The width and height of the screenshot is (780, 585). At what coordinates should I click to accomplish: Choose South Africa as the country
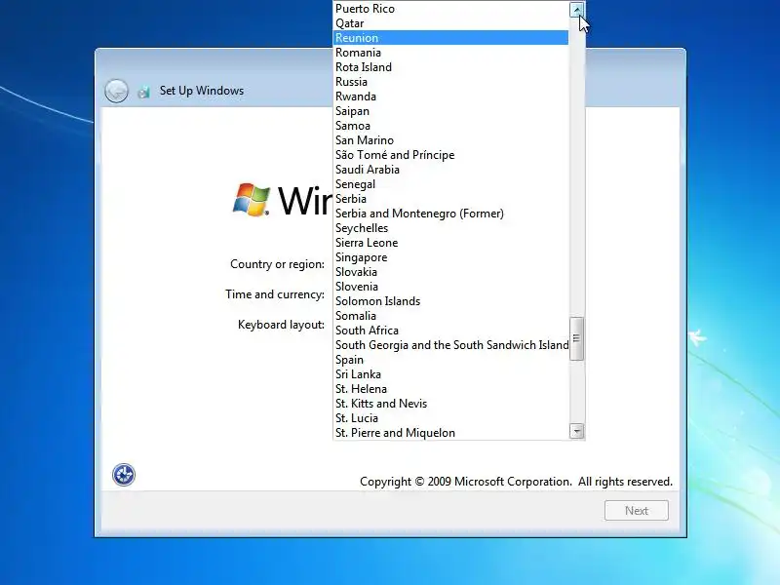450,331
